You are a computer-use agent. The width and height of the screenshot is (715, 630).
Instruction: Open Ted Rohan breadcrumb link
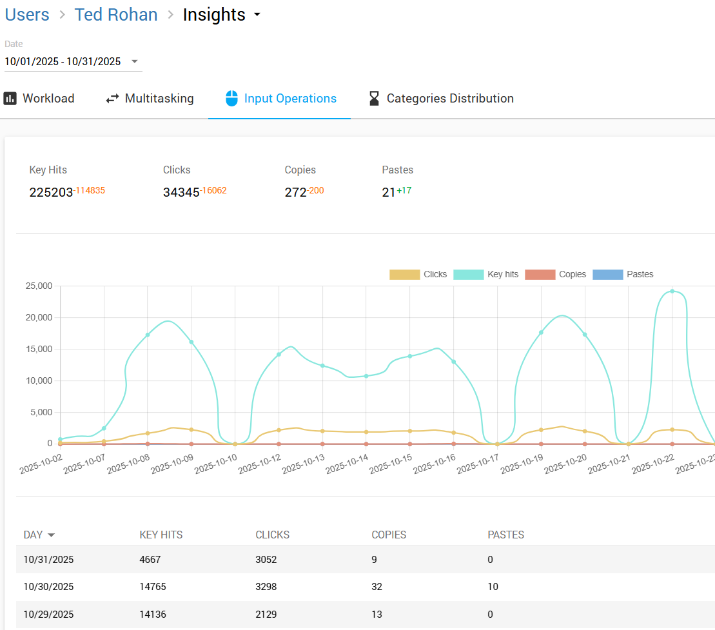[x=116, y=15]
